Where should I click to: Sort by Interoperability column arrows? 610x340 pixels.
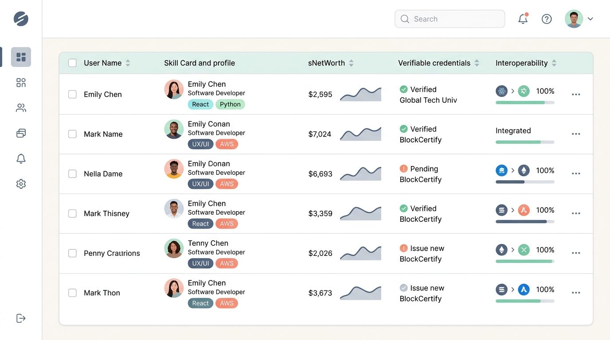(x=554, y=63)
